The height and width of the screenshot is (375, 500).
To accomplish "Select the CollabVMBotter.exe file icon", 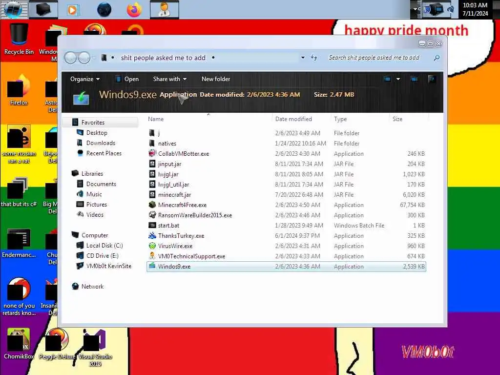I will [x=152, y=153].
